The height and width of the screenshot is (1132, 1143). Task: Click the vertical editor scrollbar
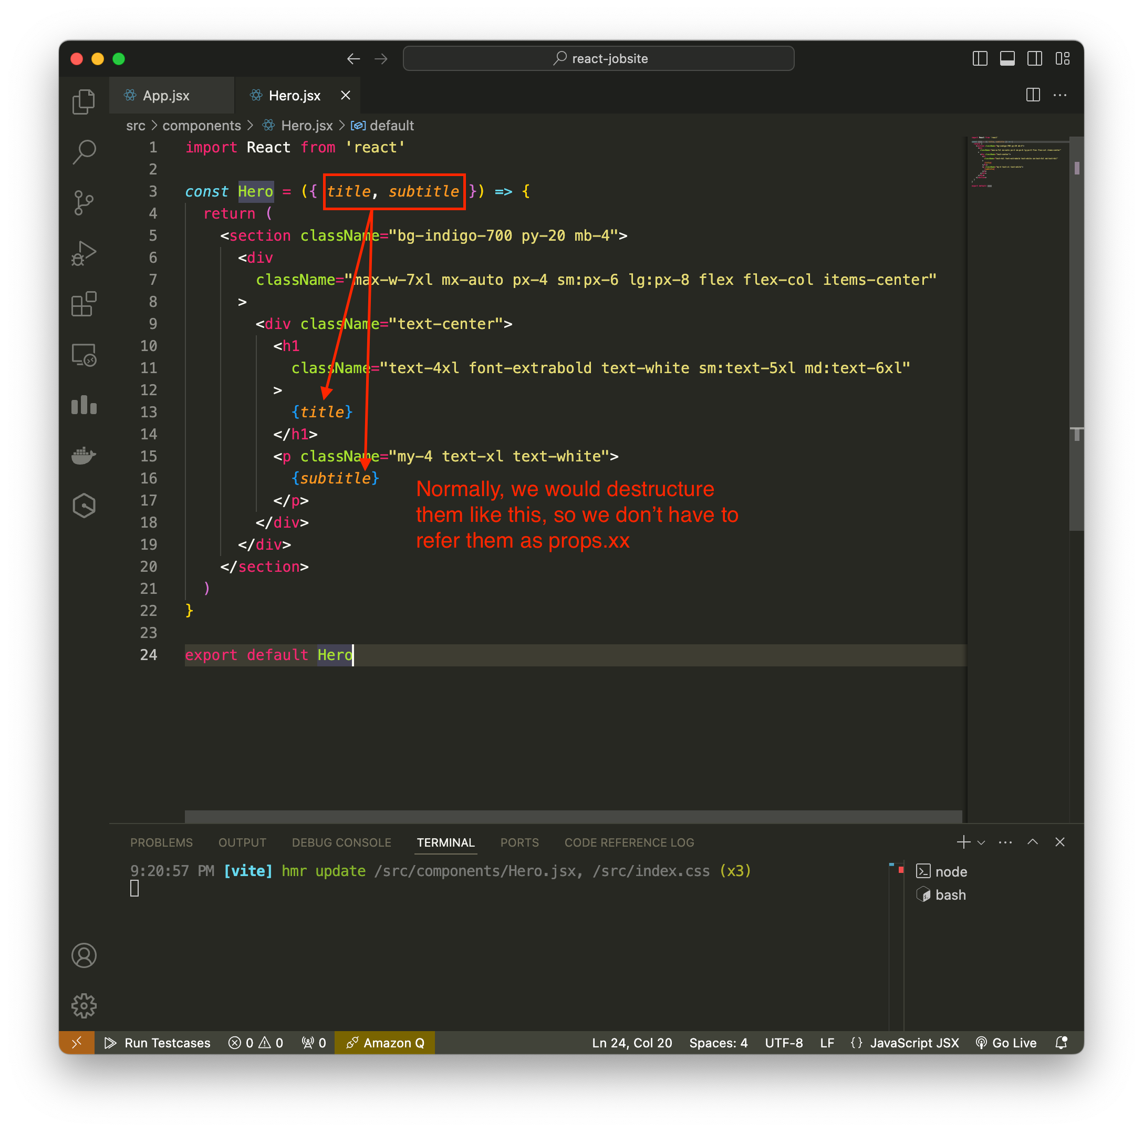pos(1077,333)
